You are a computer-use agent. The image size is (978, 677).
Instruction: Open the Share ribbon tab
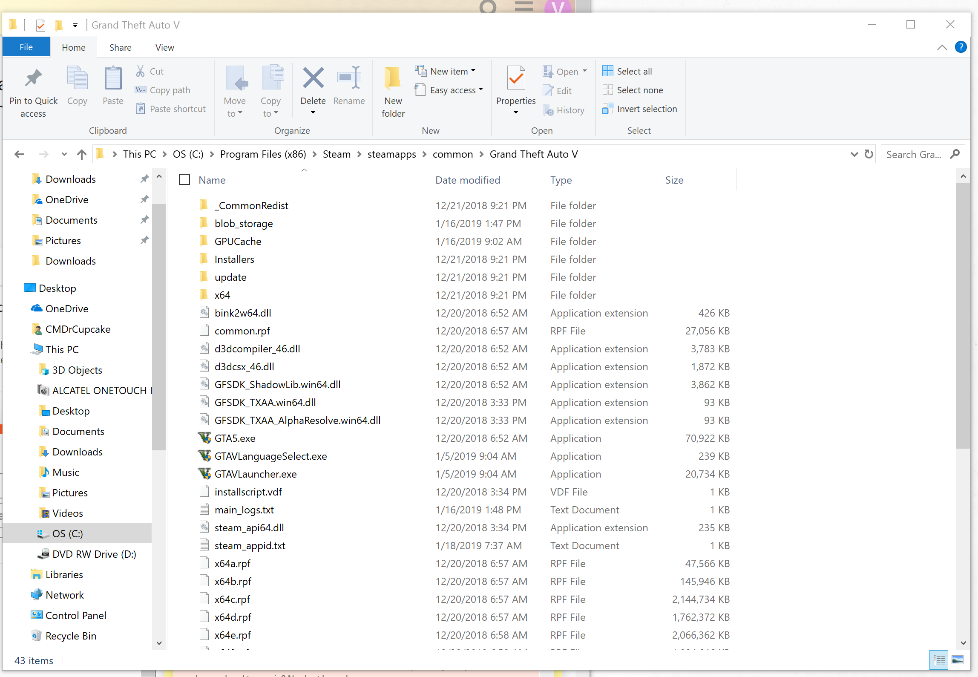coord(120,48)
